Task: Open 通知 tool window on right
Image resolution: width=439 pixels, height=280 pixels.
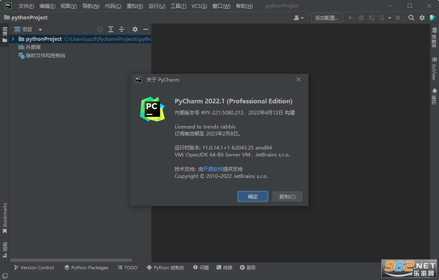Action: point(434,96)
